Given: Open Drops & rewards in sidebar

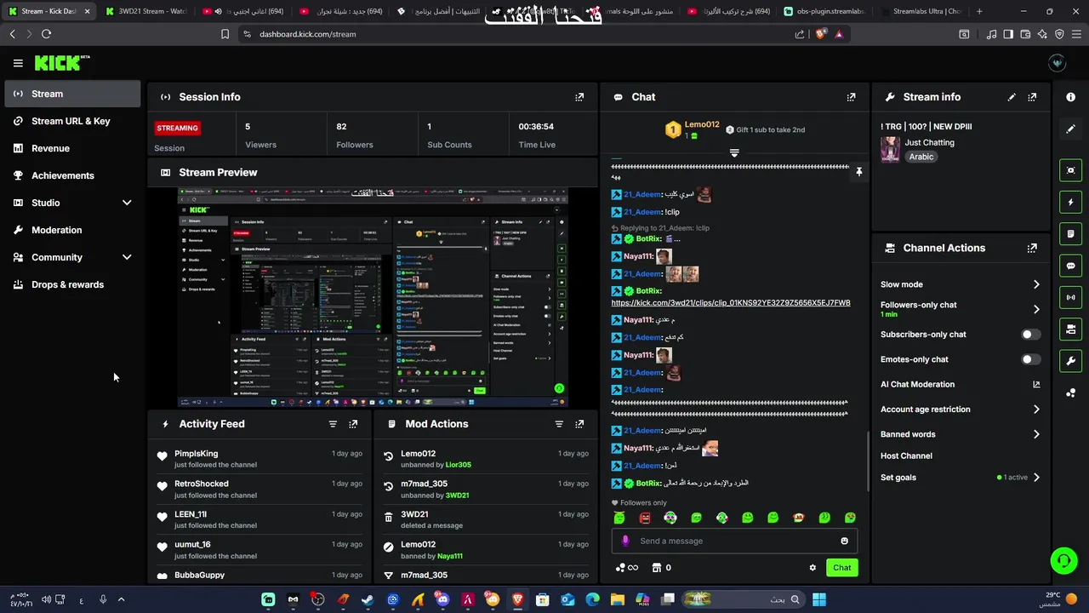Looking at the screenshot, I should [x=72, y=284].
